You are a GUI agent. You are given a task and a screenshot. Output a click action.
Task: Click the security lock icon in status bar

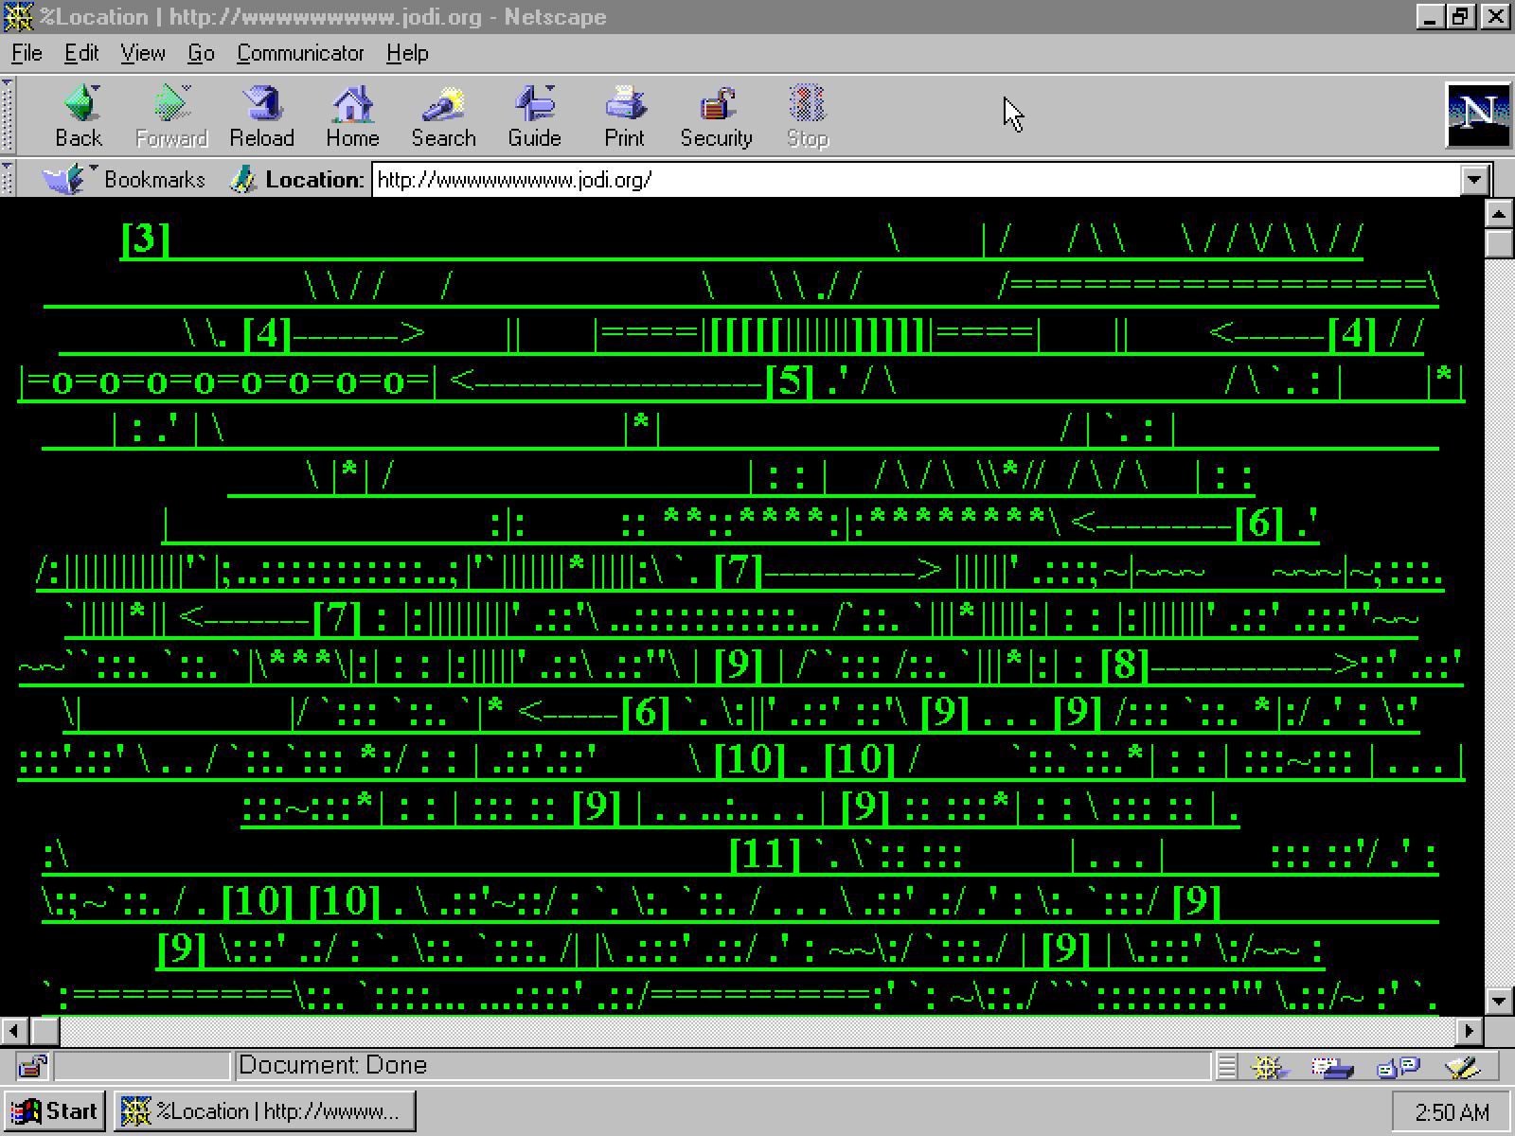pyautogui.click(x=32, y=1066)
